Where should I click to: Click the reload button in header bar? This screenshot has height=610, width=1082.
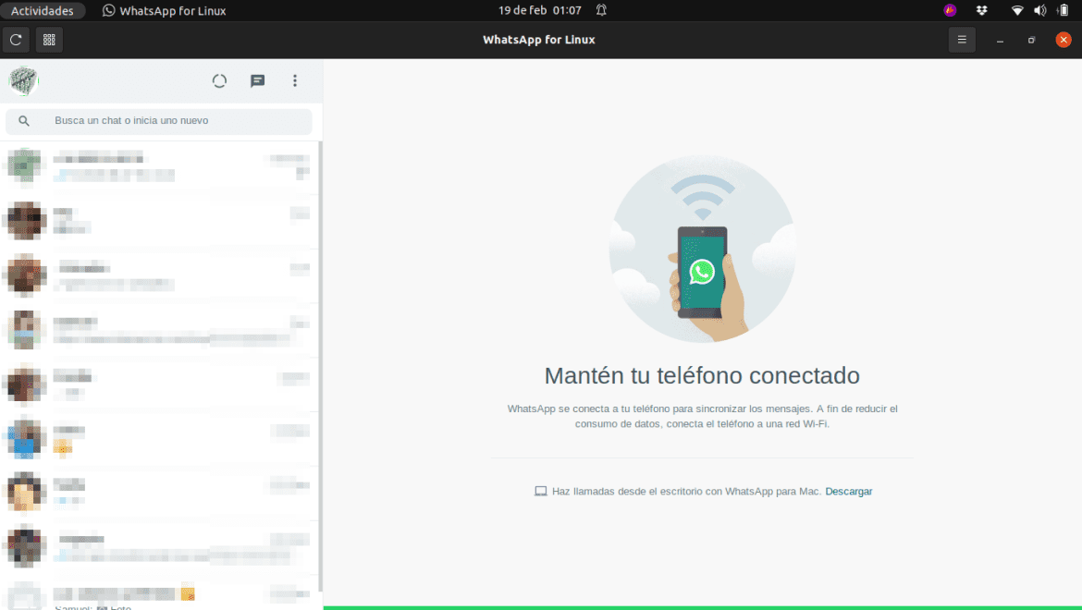[16, 40]
